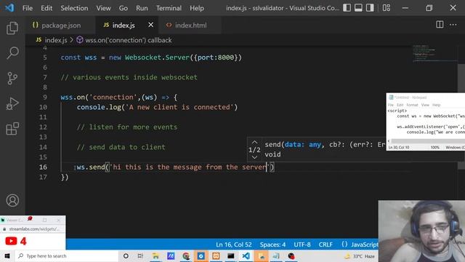The image size is (465, 262).
Task: Open the Explorer view in activity bar
Action: coord(12,28)
